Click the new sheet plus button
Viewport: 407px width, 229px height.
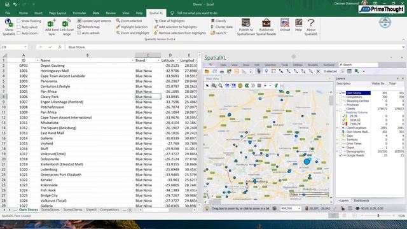tap(130, 209)
